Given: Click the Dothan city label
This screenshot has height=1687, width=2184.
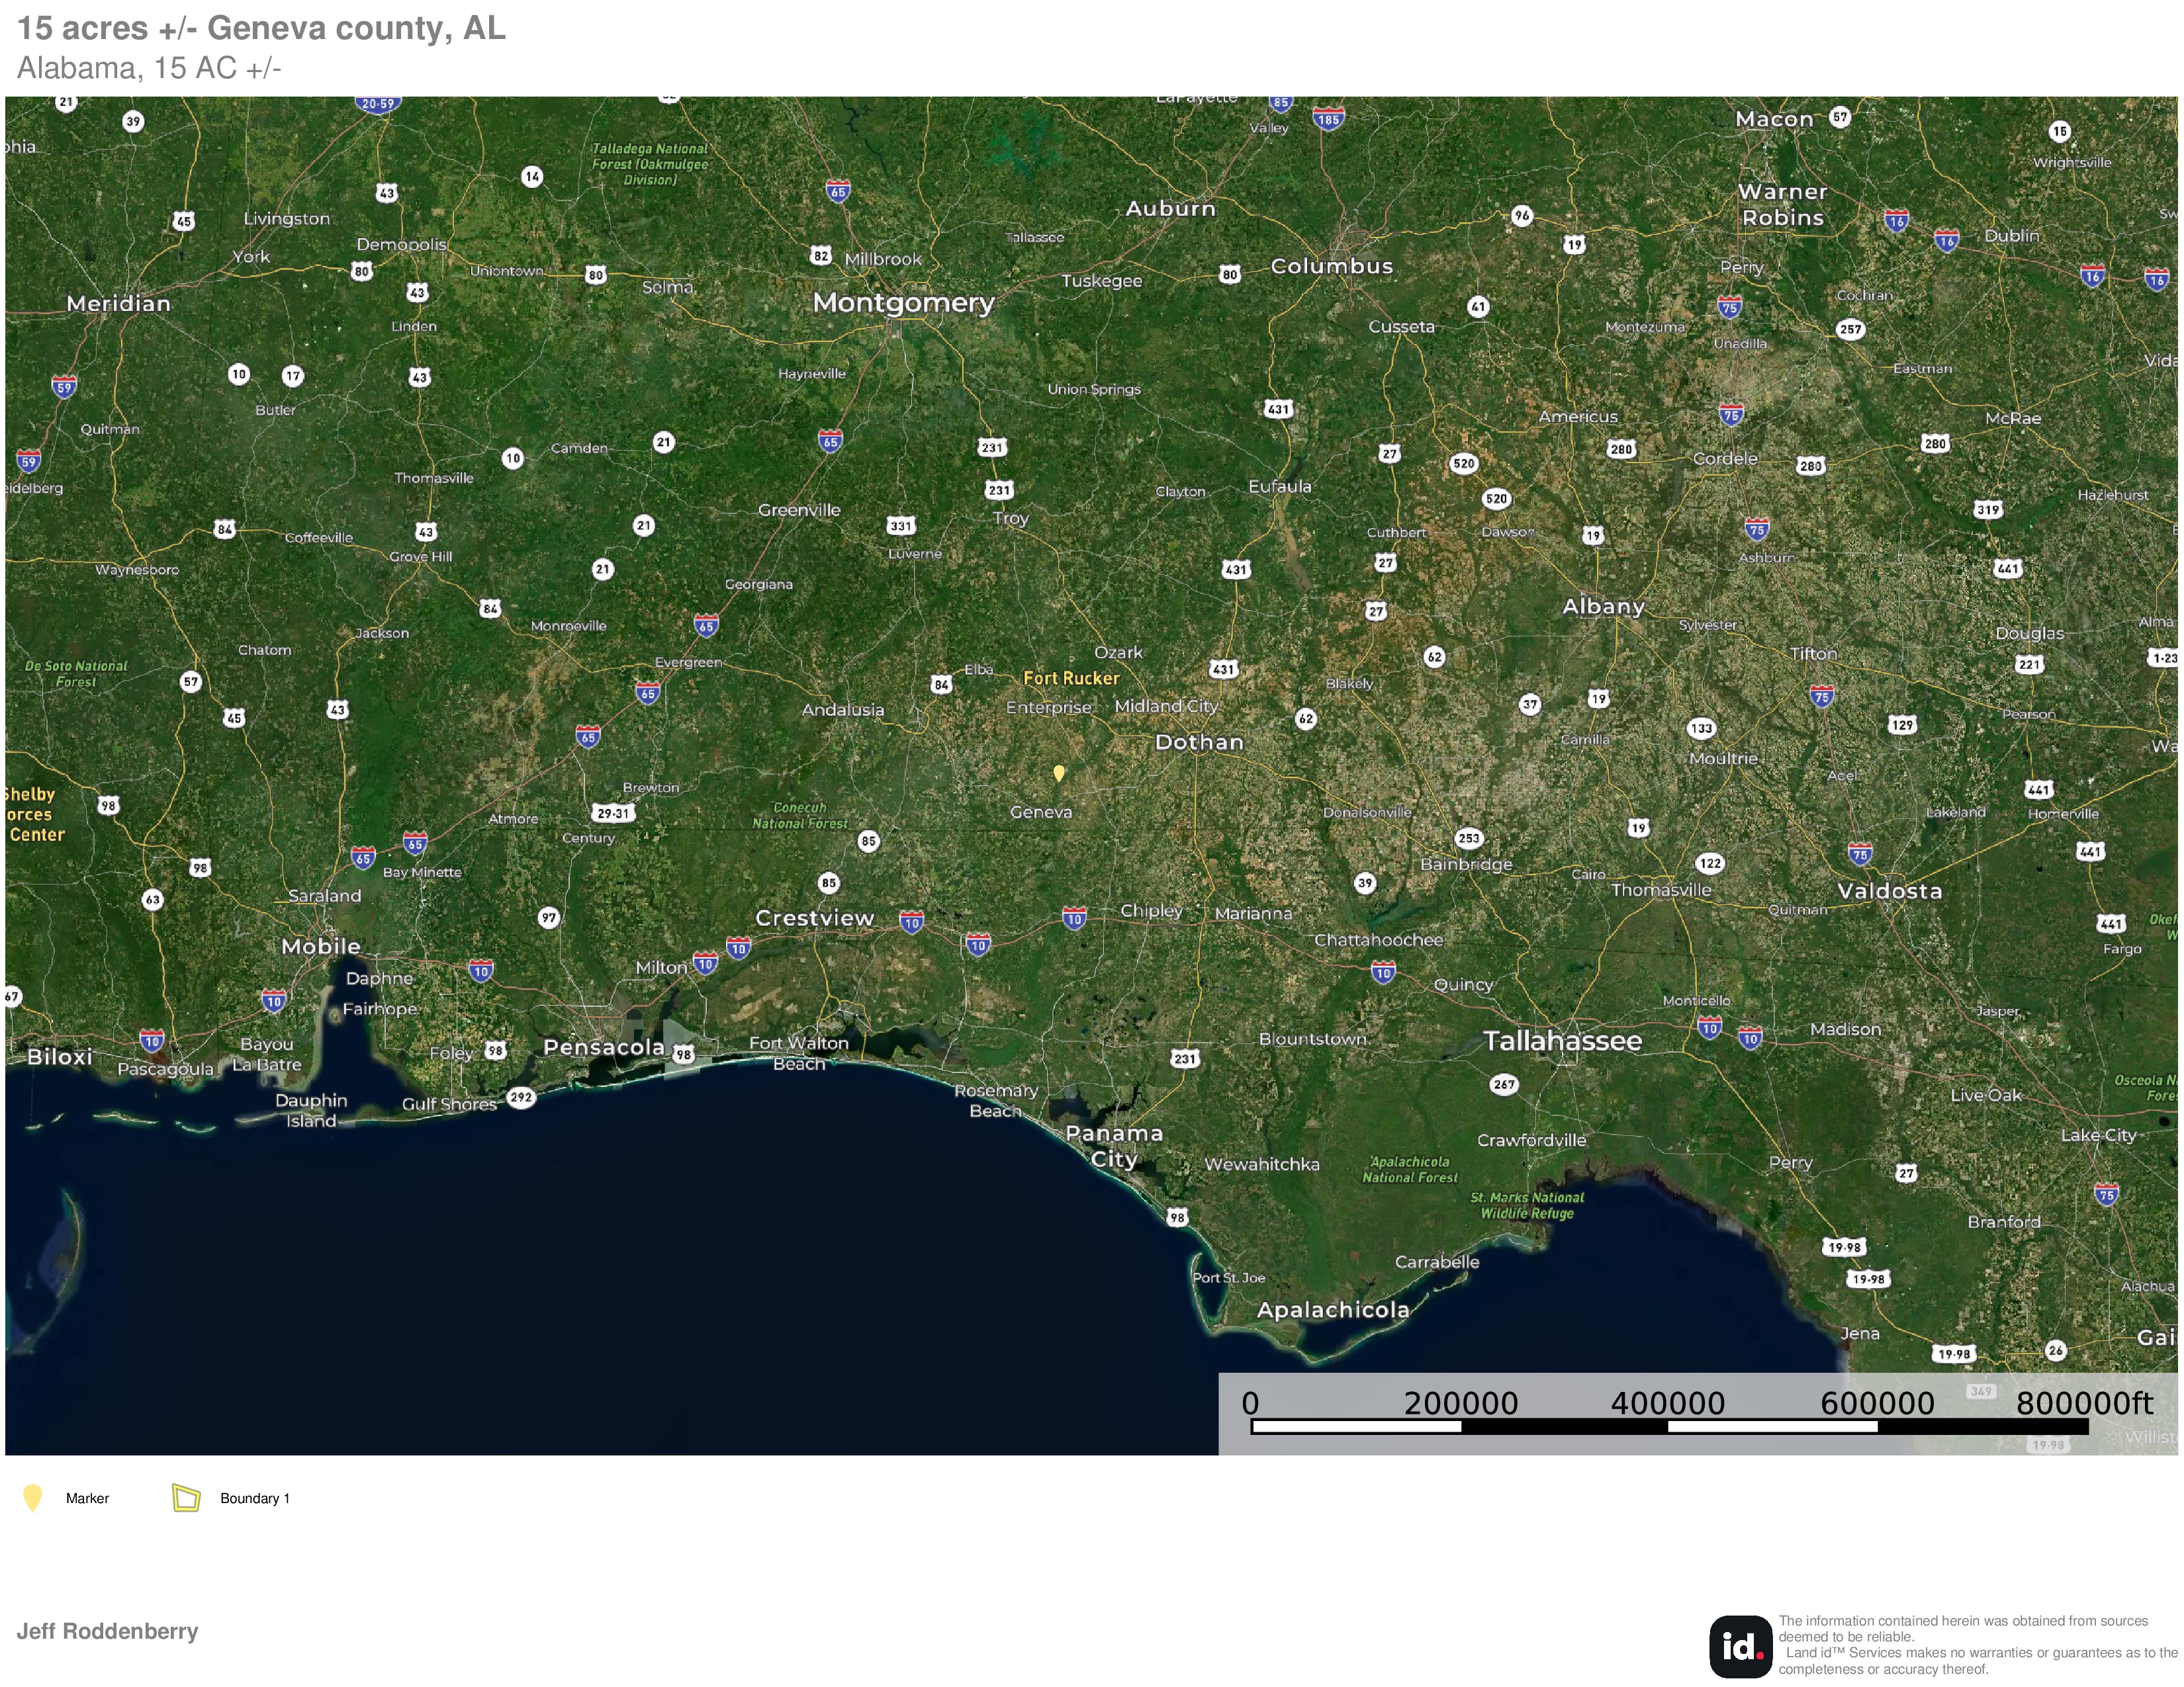Looking at the screenshot, I should 1199,742.
